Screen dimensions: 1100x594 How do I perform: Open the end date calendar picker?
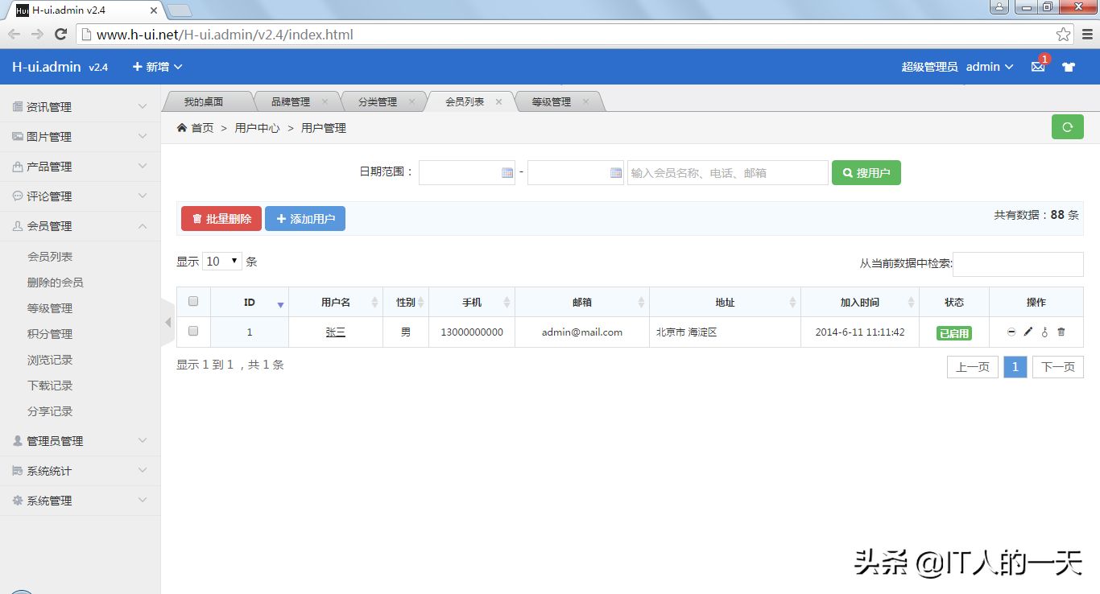click(x=616, y=172)
